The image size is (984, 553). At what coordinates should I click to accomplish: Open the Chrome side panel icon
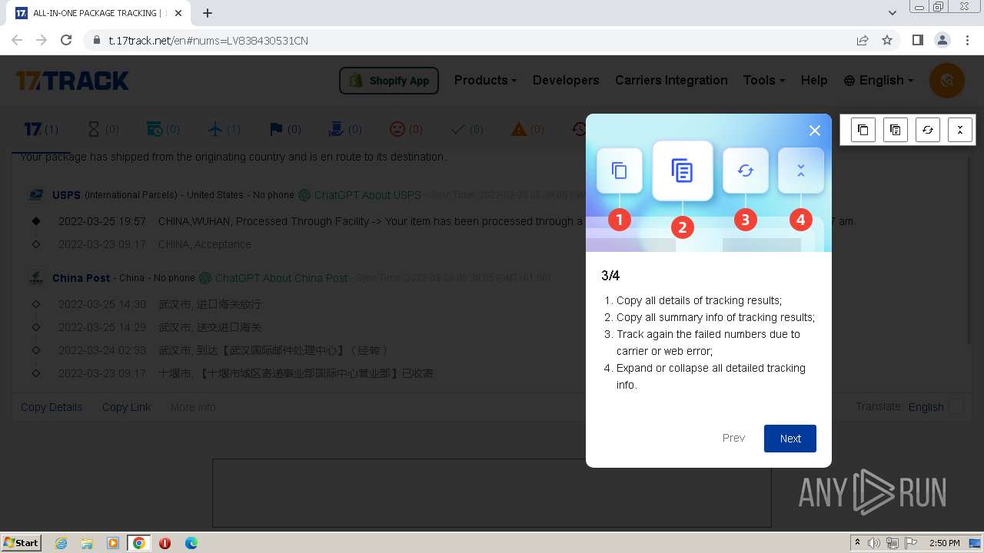[x=917, y=40]
